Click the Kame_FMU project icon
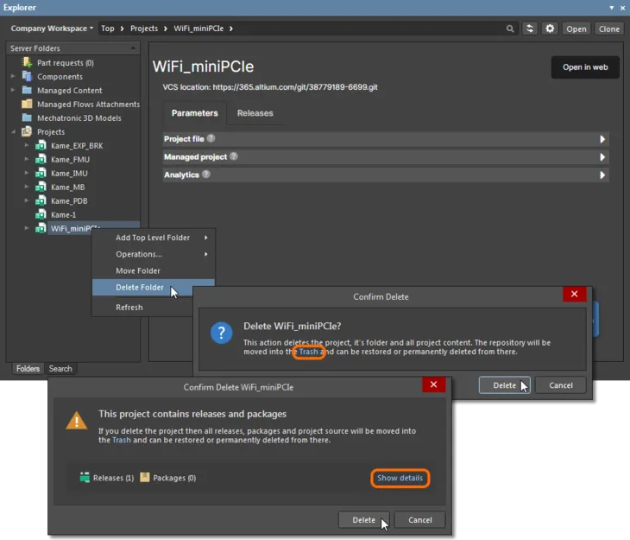Screen dimensions: 630x540 click(41, 159)
